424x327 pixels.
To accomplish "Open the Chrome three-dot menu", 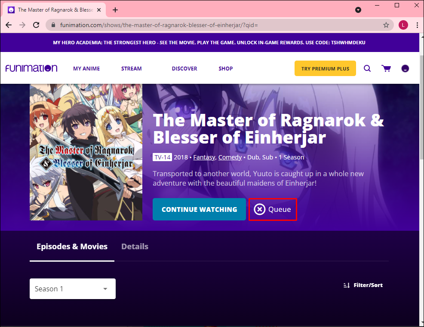I will (x=417, y=25).
